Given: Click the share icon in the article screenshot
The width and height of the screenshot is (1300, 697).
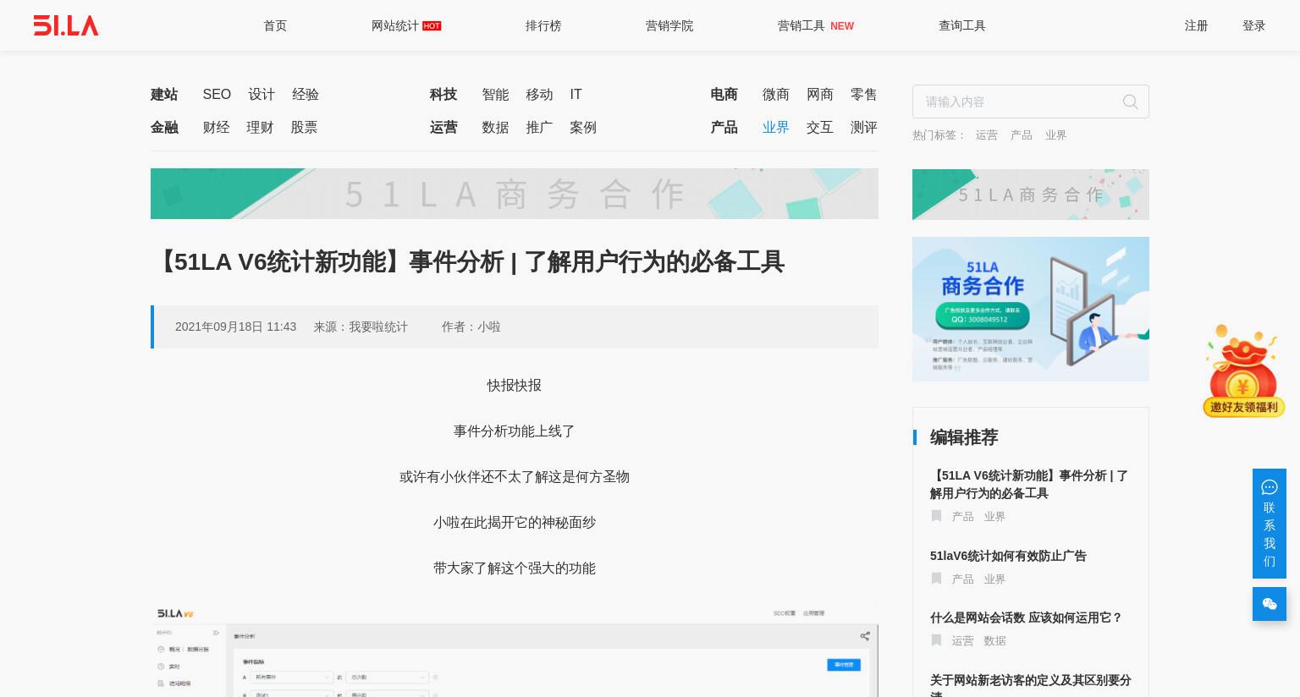Looking at the screenshot, I should pos(864,636).
